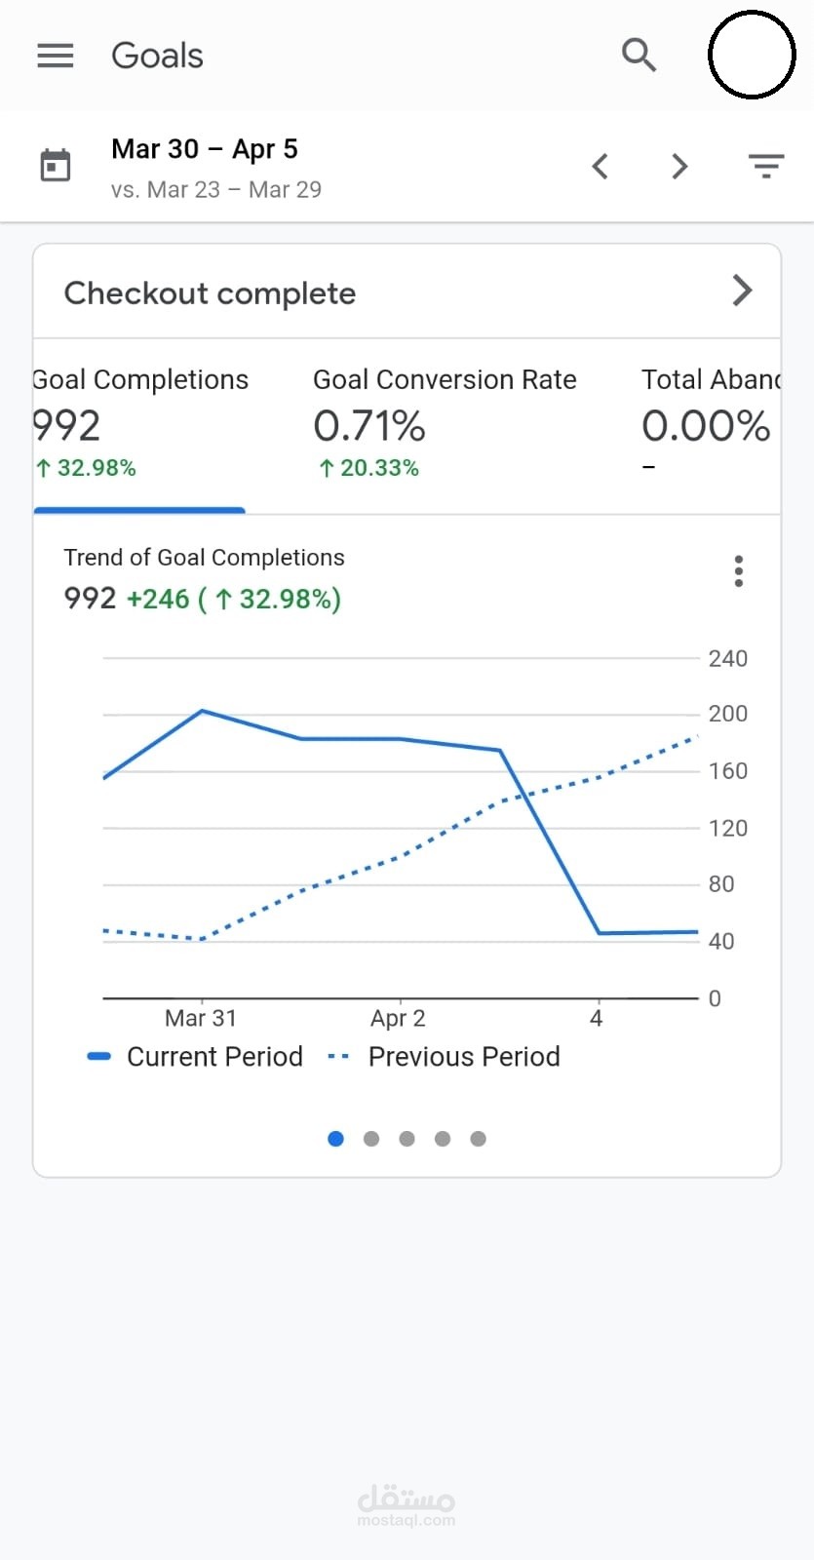
Task: Open the hamburger navigation menu
Action: tap(56, 56)
